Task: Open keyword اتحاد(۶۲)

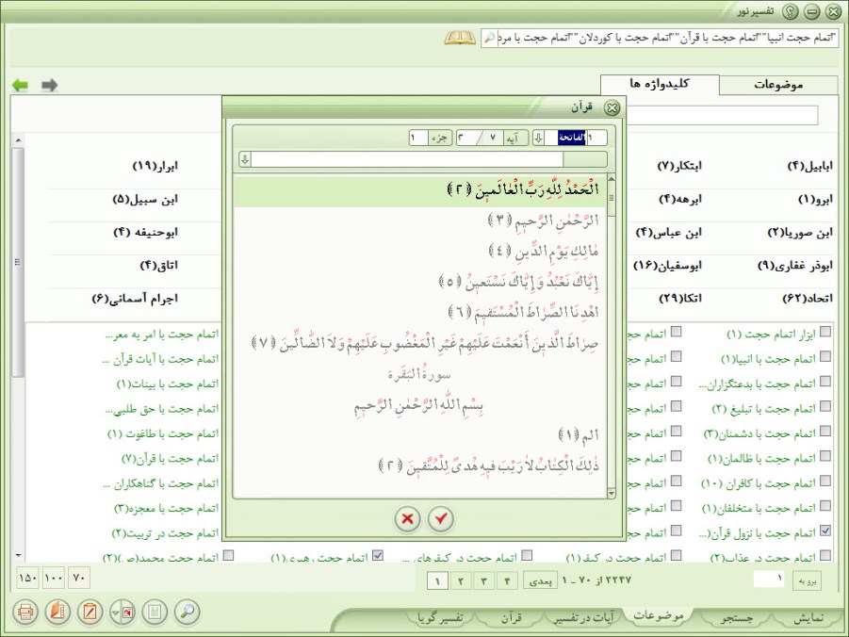Action: click(x=808, y=299)
